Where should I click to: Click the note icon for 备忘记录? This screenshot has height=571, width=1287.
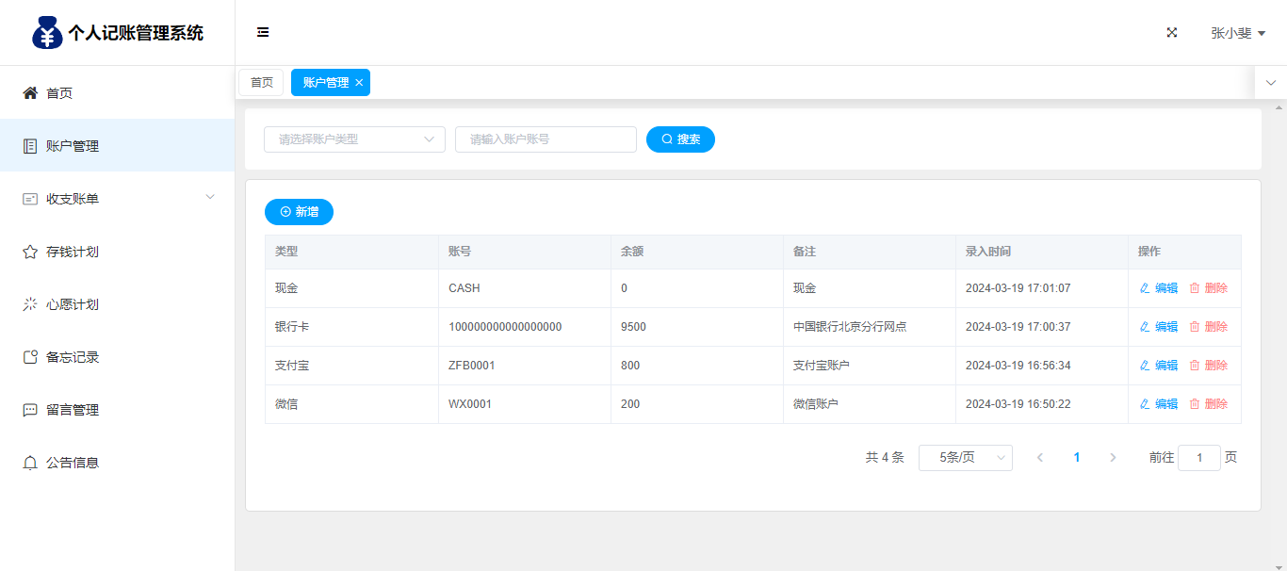30,357
